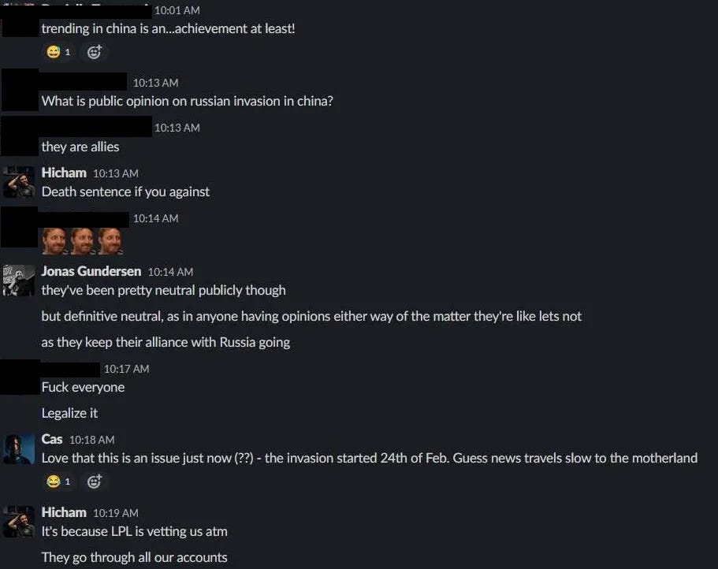Click the Cas username
The image size is (718, 569).
click(x=52, y=439)
